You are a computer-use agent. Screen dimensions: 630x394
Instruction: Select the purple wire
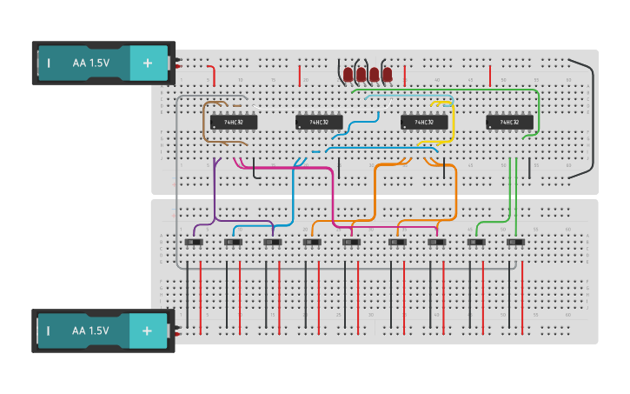215,193
